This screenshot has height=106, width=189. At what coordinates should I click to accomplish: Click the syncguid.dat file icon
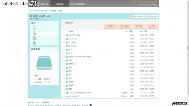coord(67,96)
